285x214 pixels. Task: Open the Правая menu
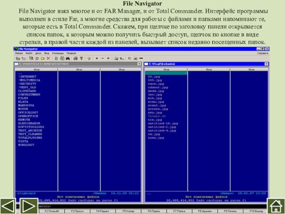tap(71, 53)
